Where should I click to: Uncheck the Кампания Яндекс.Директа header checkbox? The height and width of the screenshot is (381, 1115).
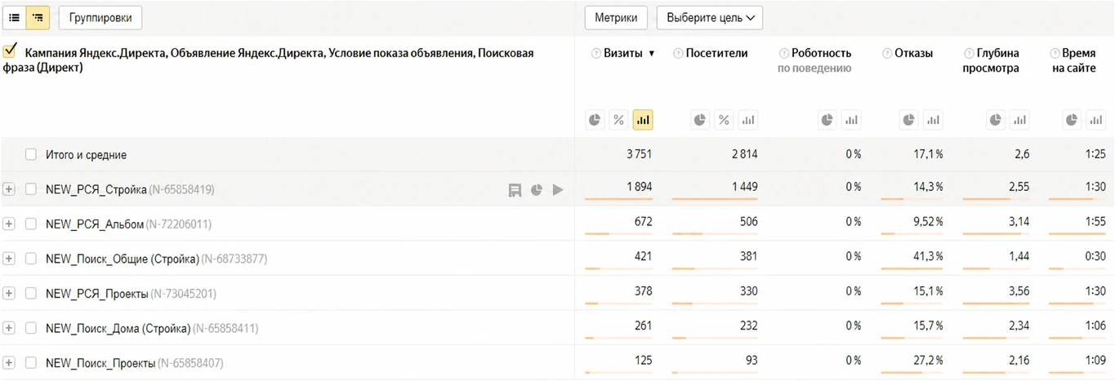[11, 51]
